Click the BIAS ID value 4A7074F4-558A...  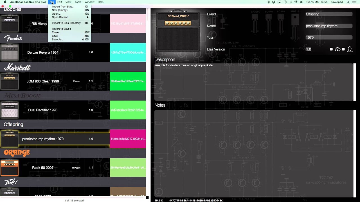(x=196, y=201)
